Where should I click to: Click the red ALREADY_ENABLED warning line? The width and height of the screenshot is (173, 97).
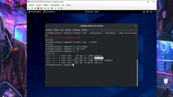coord(63,38)
